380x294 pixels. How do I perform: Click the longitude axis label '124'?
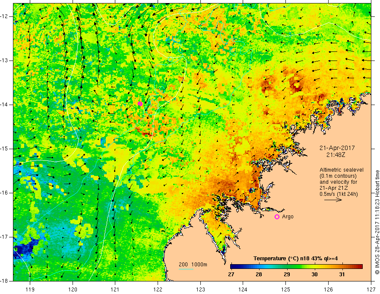243,289
